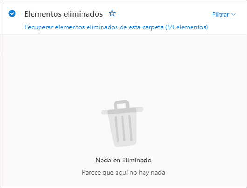Click the blue select-all checkmark circle
This screenshot has height=188, width=247.
pos(12,13)
